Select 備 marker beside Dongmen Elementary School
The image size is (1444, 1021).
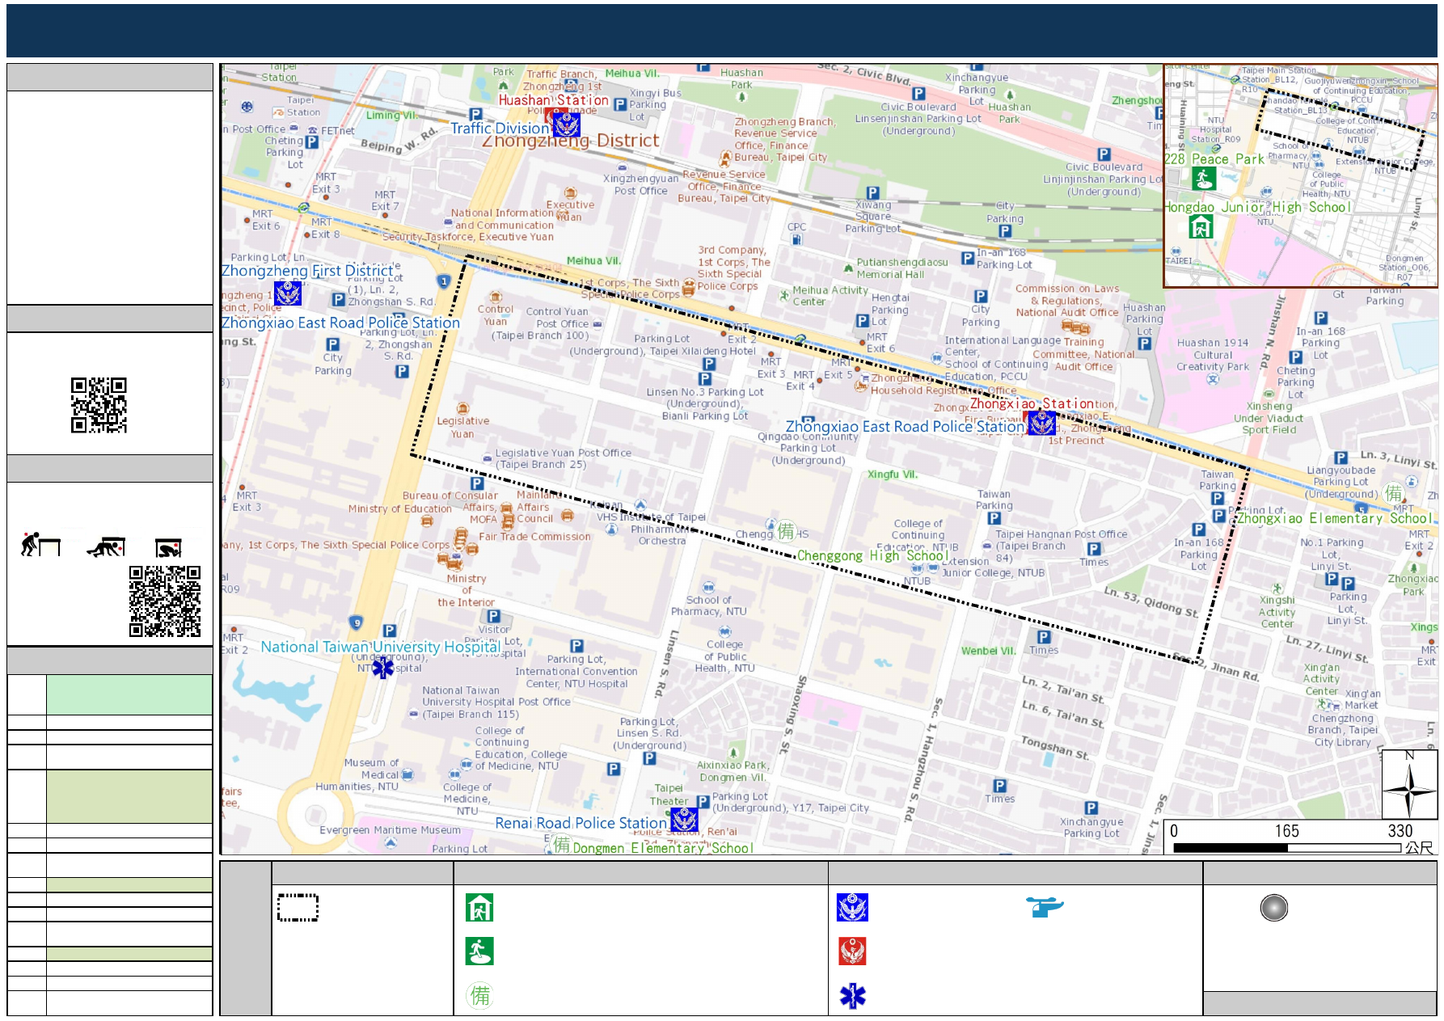point(561,846)
